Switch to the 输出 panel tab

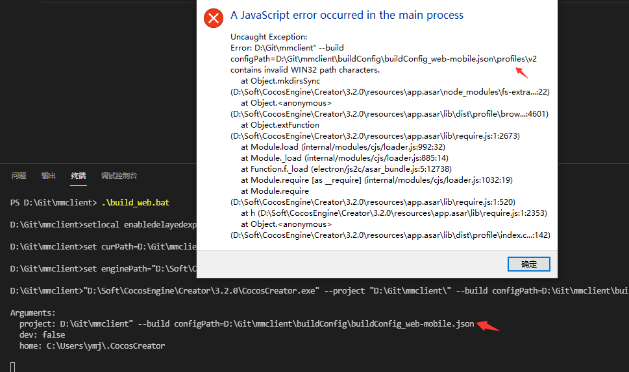tap(49, 176)
